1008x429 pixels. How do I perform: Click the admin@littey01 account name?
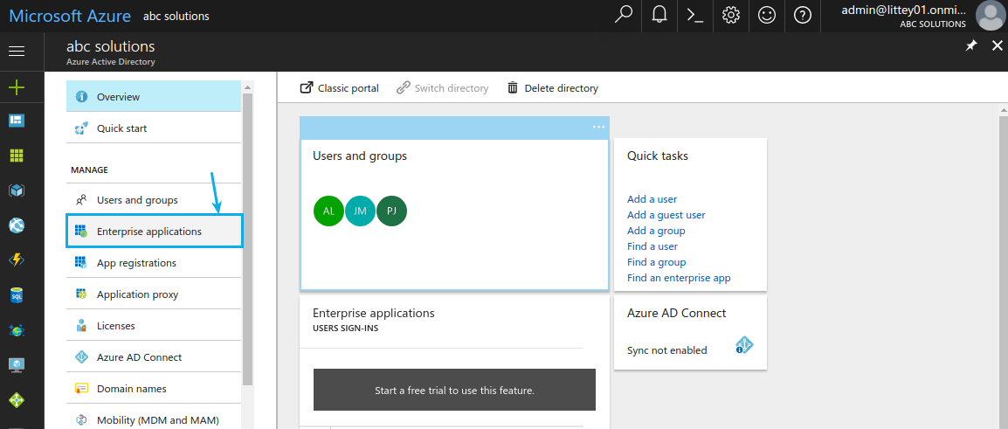click(903, 10)
